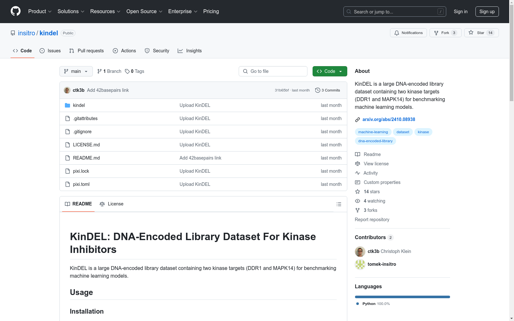Click the dna-encoded-library topic tag
514x321 pixels.
point(375,141)
